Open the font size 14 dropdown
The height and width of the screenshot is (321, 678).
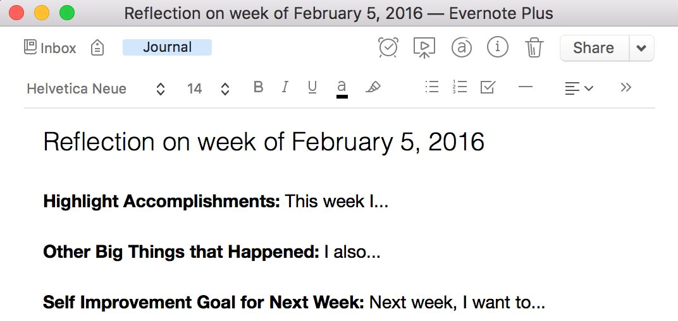[x=208, y=89]
